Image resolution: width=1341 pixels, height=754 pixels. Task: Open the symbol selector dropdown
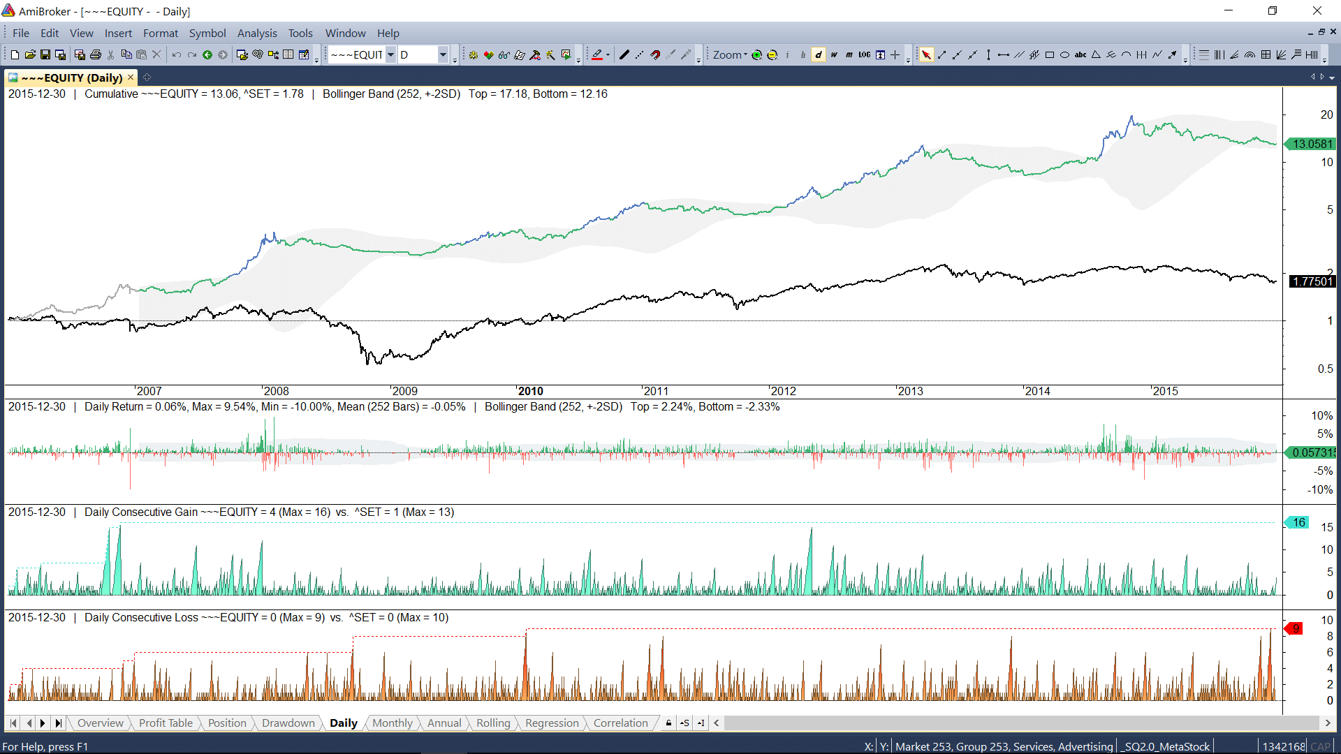click(390, 55)
